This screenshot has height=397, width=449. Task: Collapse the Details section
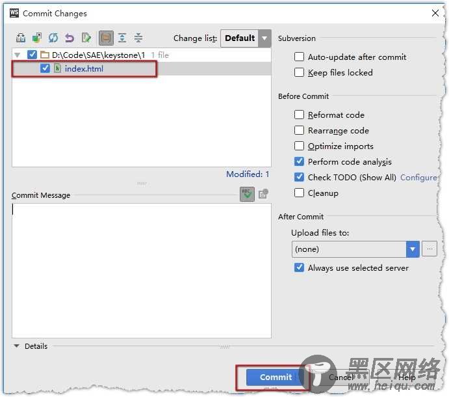[17, 346]
